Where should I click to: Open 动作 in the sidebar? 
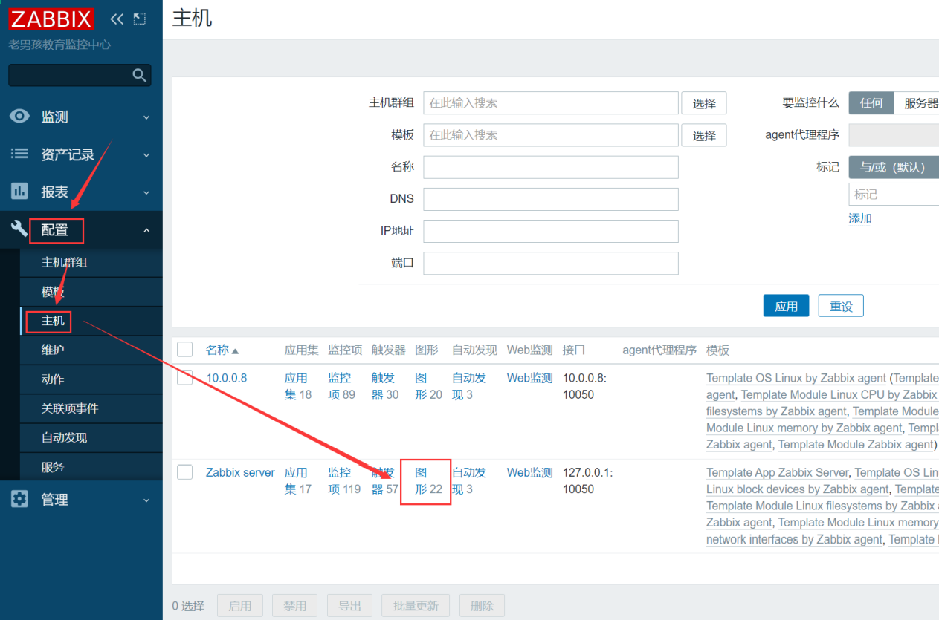91,379
